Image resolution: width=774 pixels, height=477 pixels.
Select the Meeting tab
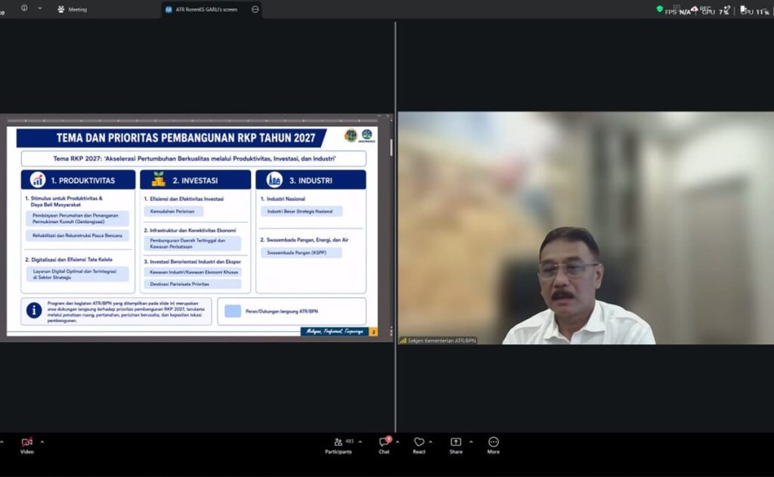[73, 9]
